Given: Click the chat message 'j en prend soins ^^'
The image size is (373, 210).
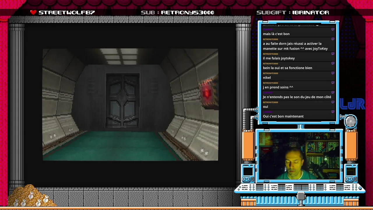Looking at the screenshot, I should click(x=278, y=87).
